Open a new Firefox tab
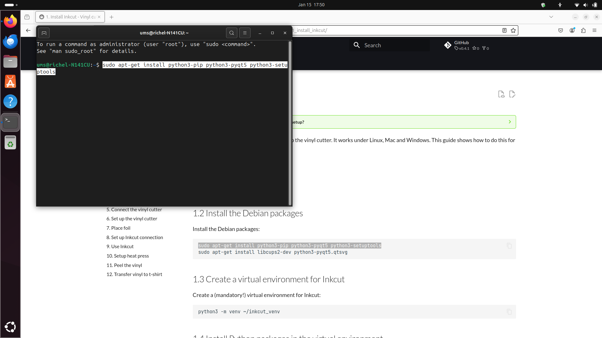Image resolution: width=602 pixels, height=338 pixels. 111,17
